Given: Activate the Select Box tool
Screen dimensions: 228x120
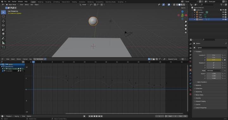Looking at the screenshot, I should (3, 12).
